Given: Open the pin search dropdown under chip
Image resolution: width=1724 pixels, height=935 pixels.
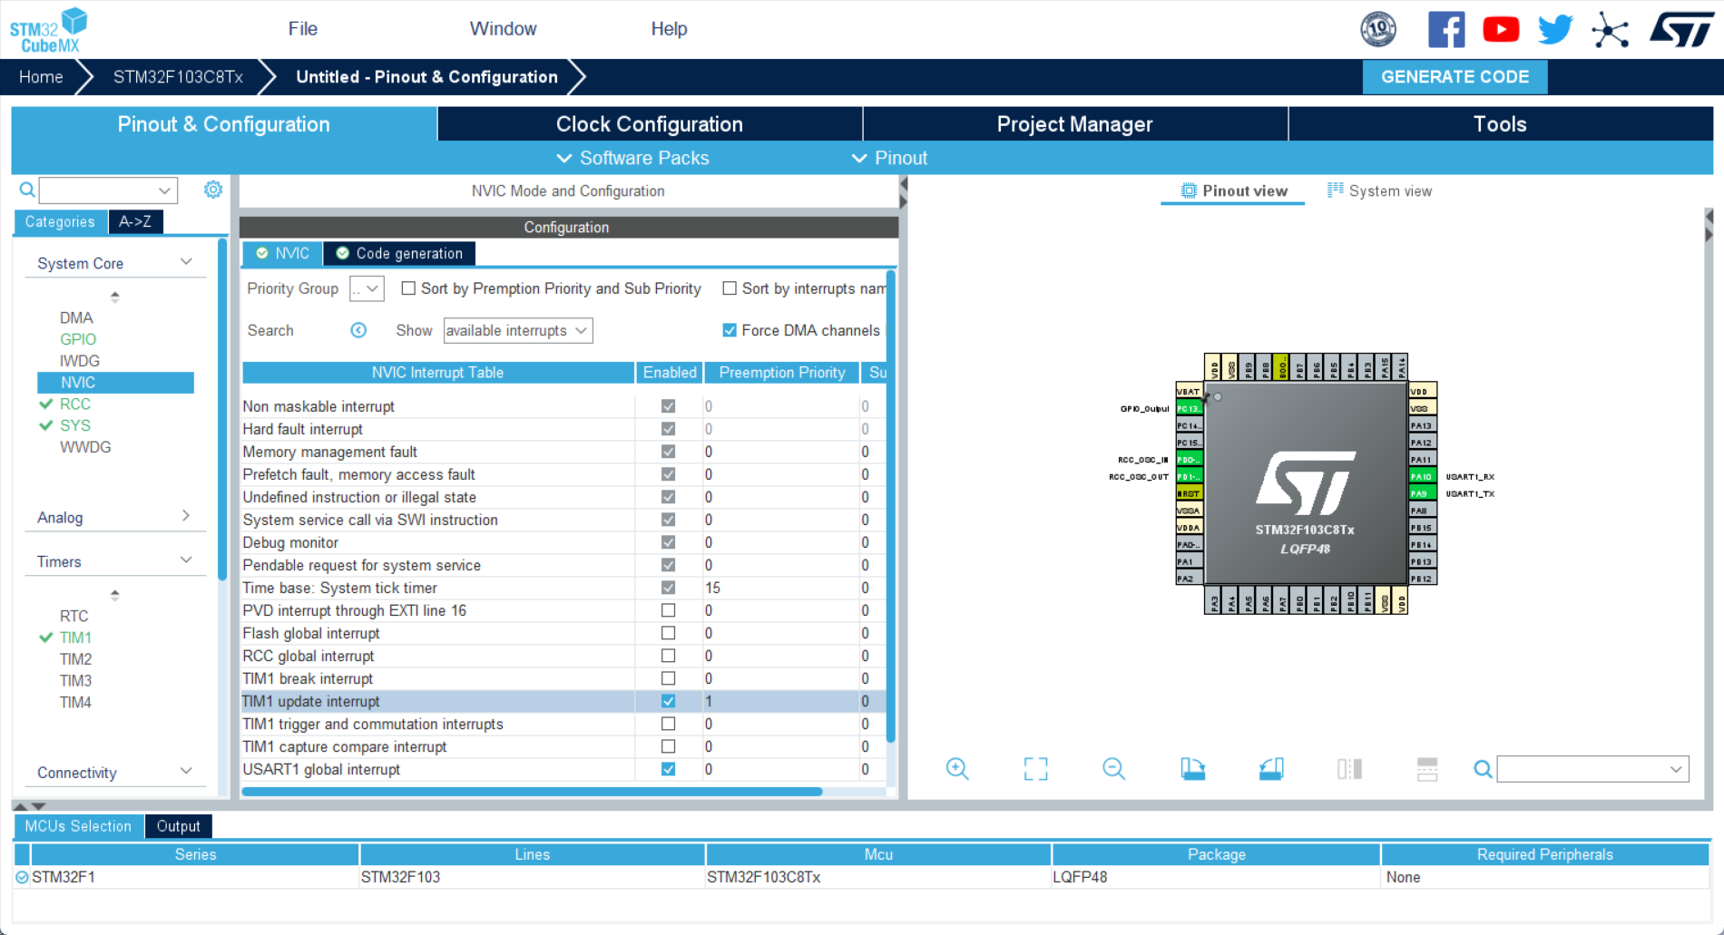Looking at the screenshot, I should tap(1592, 769).
